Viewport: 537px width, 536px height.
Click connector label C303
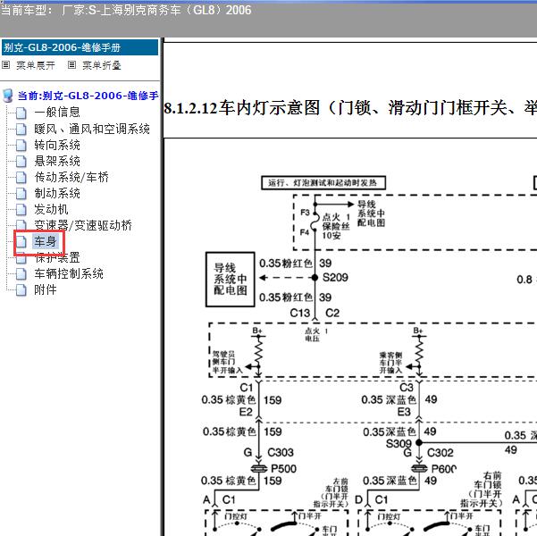tap(281, 452)
